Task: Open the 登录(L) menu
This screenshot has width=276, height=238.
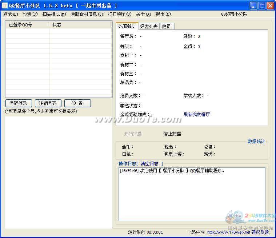Action: [x=11, y=14]
